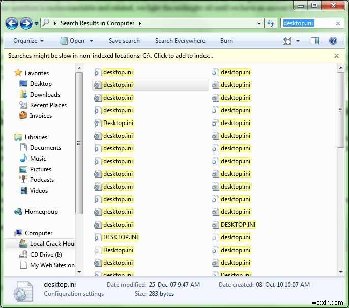This screenshot has width=349, height=308.
Task: Open the address bar history dropdown
Action: click(259, 23)
